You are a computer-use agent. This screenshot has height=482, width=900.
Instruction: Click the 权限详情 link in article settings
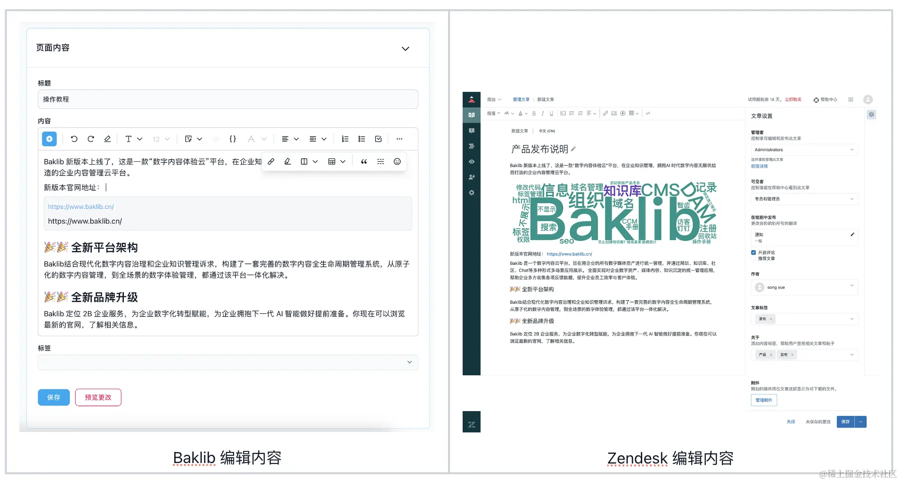pos(759,166)
